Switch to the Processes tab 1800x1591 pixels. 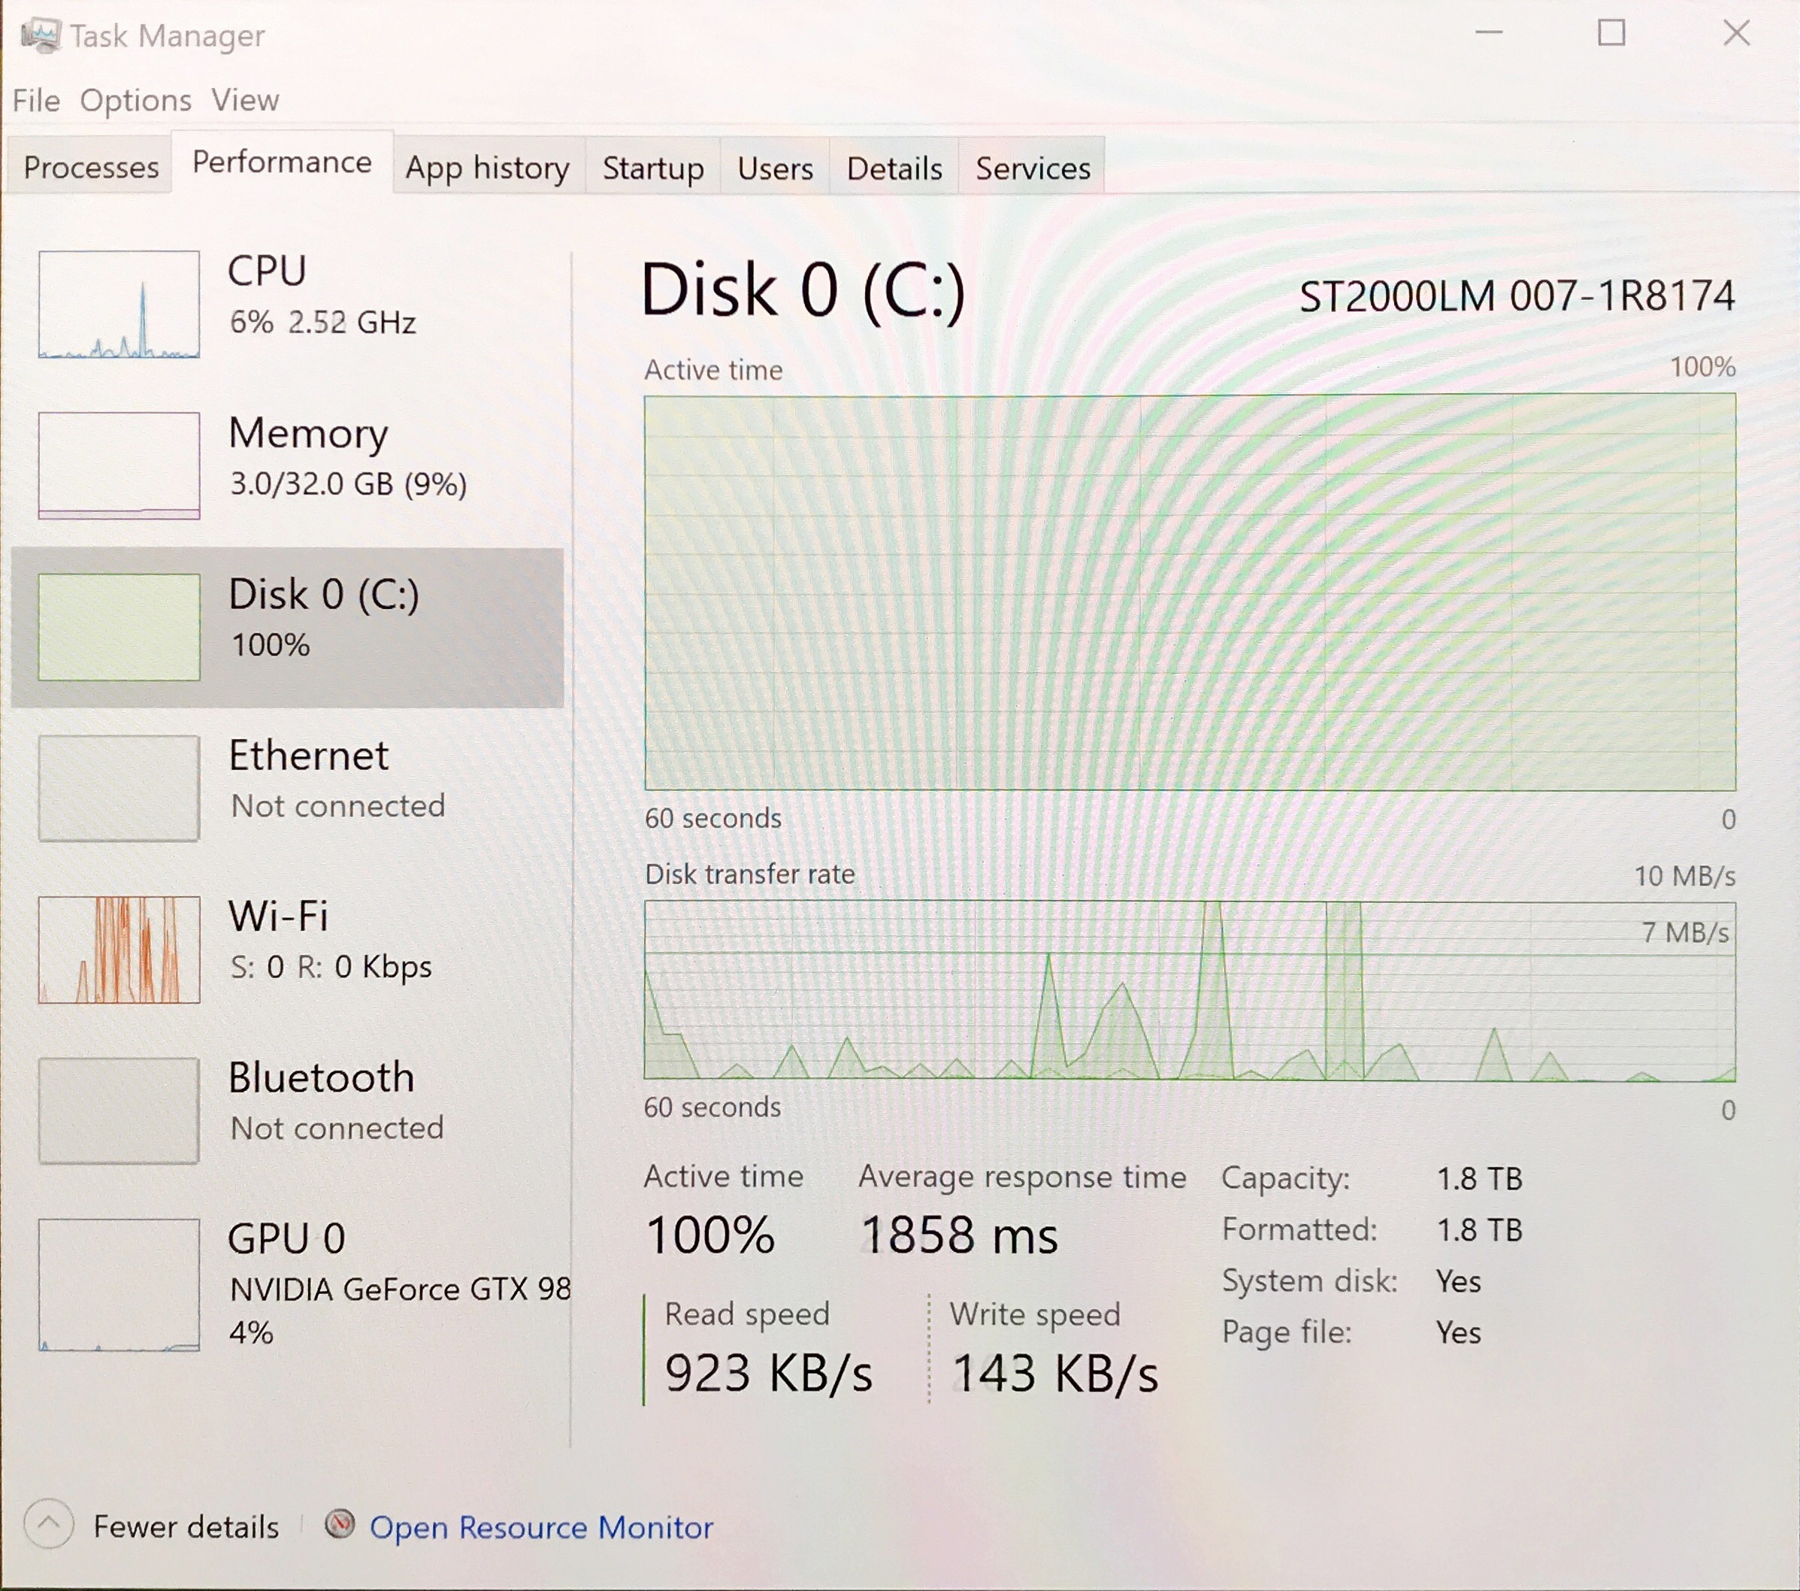[91, 168]
